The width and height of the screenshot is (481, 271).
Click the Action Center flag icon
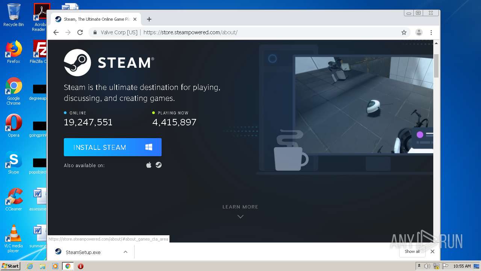[445, 266]
